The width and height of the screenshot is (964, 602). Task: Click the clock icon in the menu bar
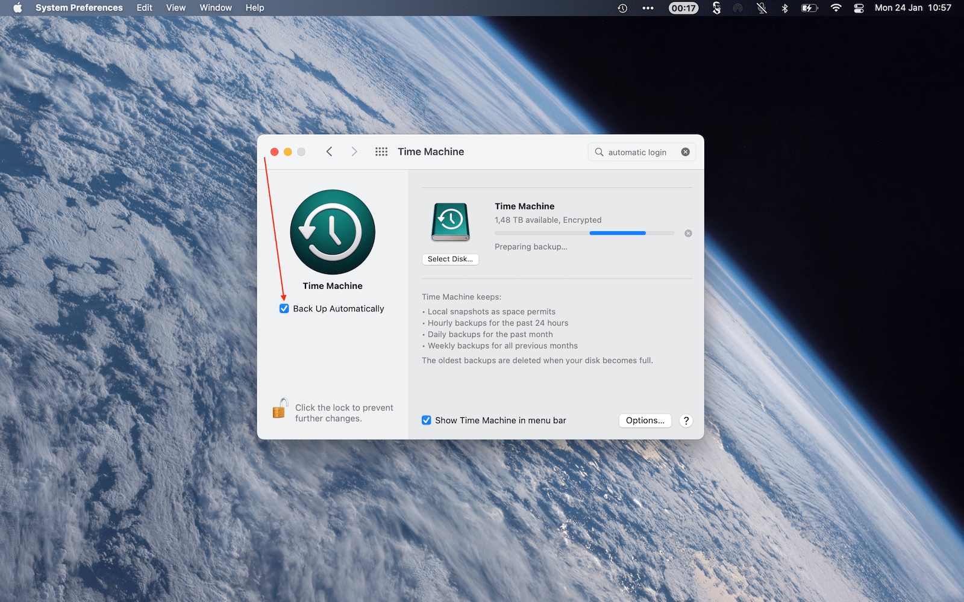(622, 8)
